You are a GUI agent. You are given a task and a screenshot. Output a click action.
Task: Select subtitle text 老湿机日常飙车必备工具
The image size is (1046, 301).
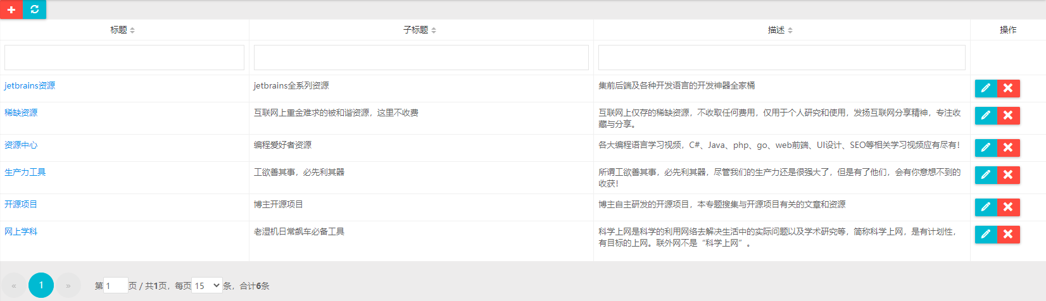pos(299,231)
